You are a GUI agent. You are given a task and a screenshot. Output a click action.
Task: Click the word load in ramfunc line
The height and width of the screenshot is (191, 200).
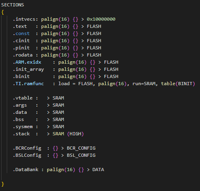[64, 84]
